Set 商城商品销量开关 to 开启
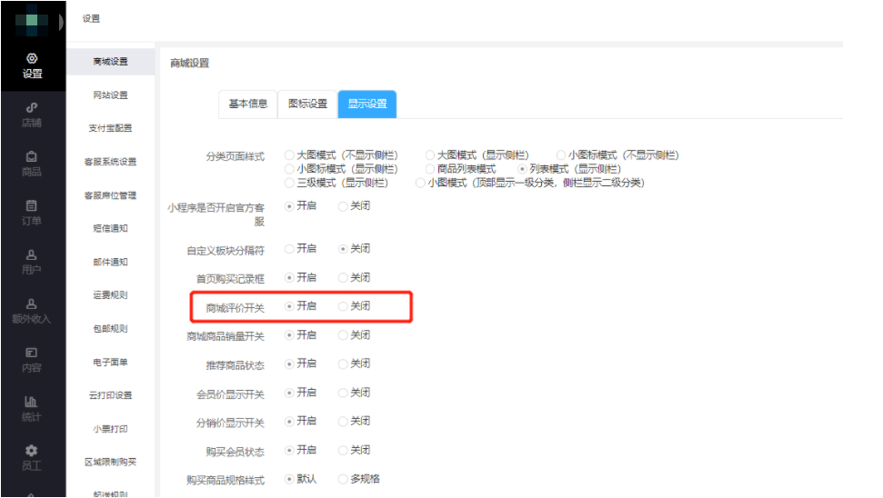 (289, 335)
